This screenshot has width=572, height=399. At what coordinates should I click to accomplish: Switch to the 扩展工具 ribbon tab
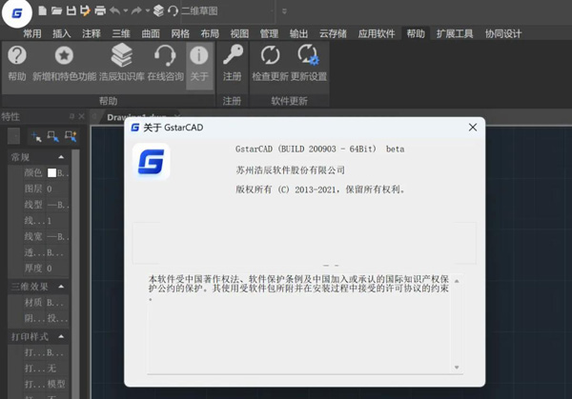click(x=455, y=34)
